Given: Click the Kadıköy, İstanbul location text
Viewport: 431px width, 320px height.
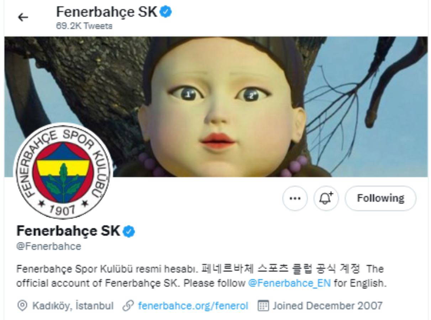Looking at the screenshot, I should pyautogui.click(x=73, y=306).
